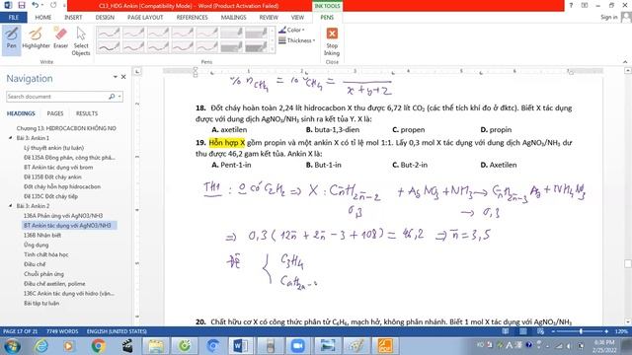Switch to the INSERT tab
632x355 pixels.
point(73,18)
